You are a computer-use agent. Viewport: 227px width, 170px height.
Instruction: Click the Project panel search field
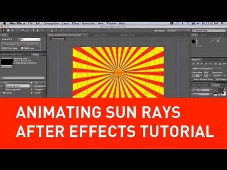[23, 78]
